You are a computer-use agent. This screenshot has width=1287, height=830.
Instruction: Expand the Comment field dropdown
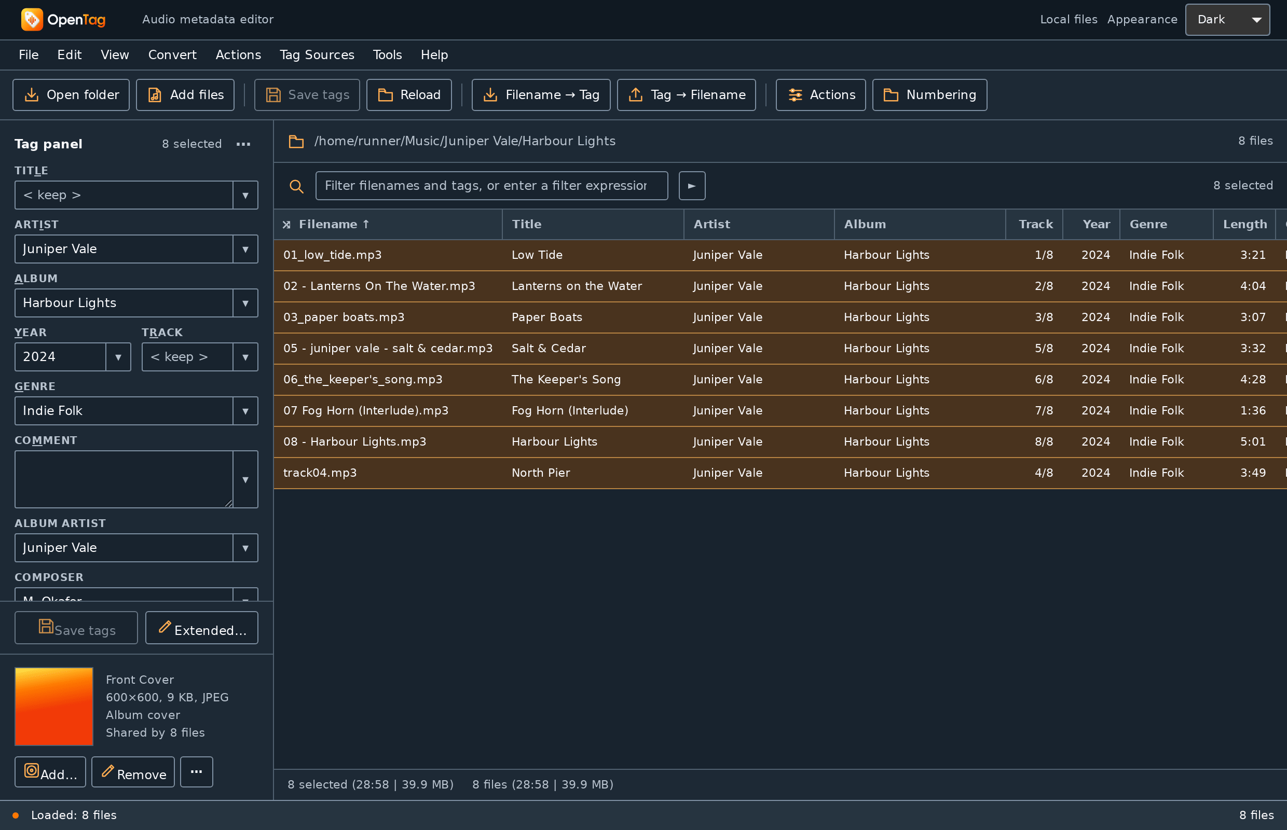click(245, 479)
